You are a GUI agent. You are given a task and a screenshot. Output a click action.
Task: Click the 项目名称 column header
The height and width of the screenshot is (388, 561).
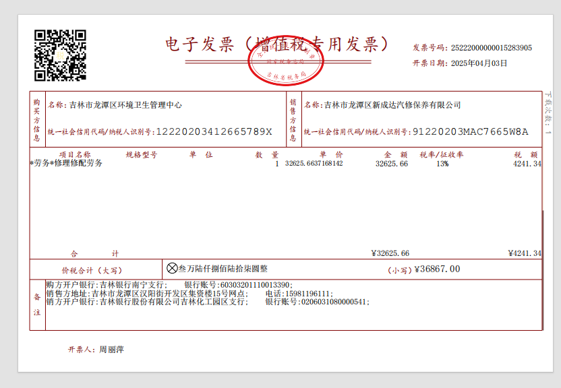click(x=75, y=155)
